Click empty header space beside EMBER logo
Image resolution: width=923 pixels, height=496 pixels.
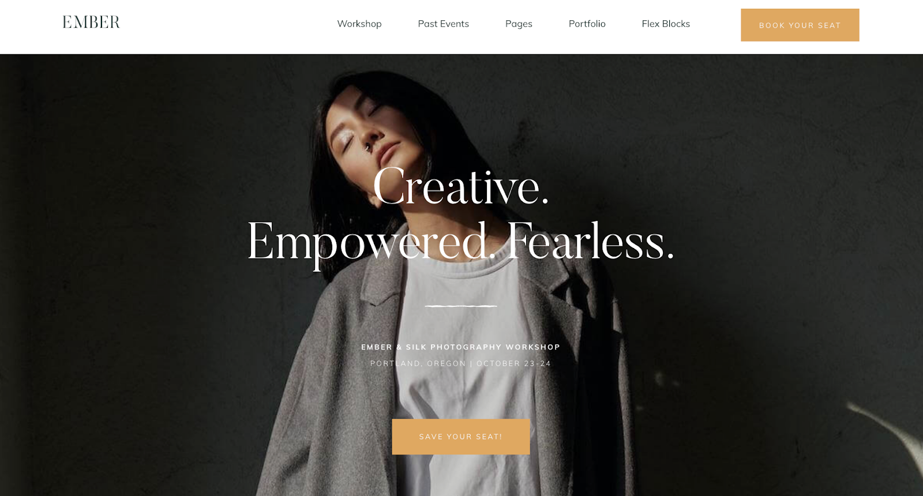225,26
